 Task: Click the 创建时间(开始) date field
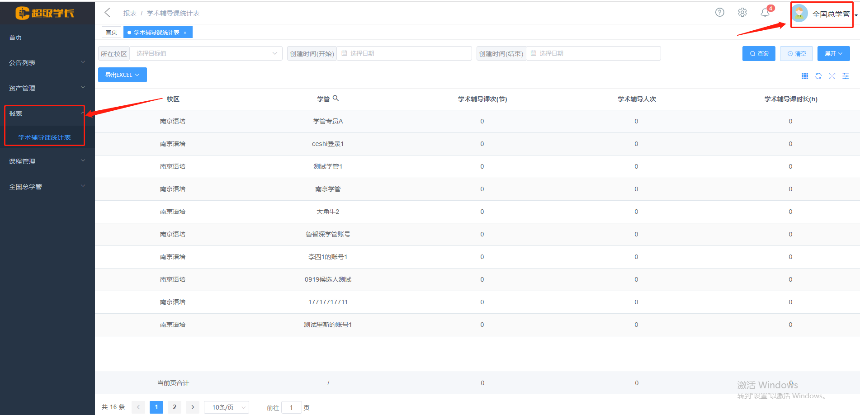point(403,53)
